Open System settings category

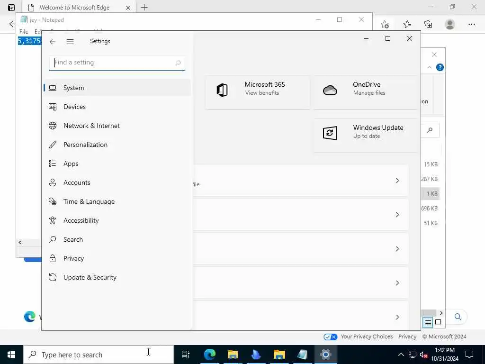click(x=117, y=88)
